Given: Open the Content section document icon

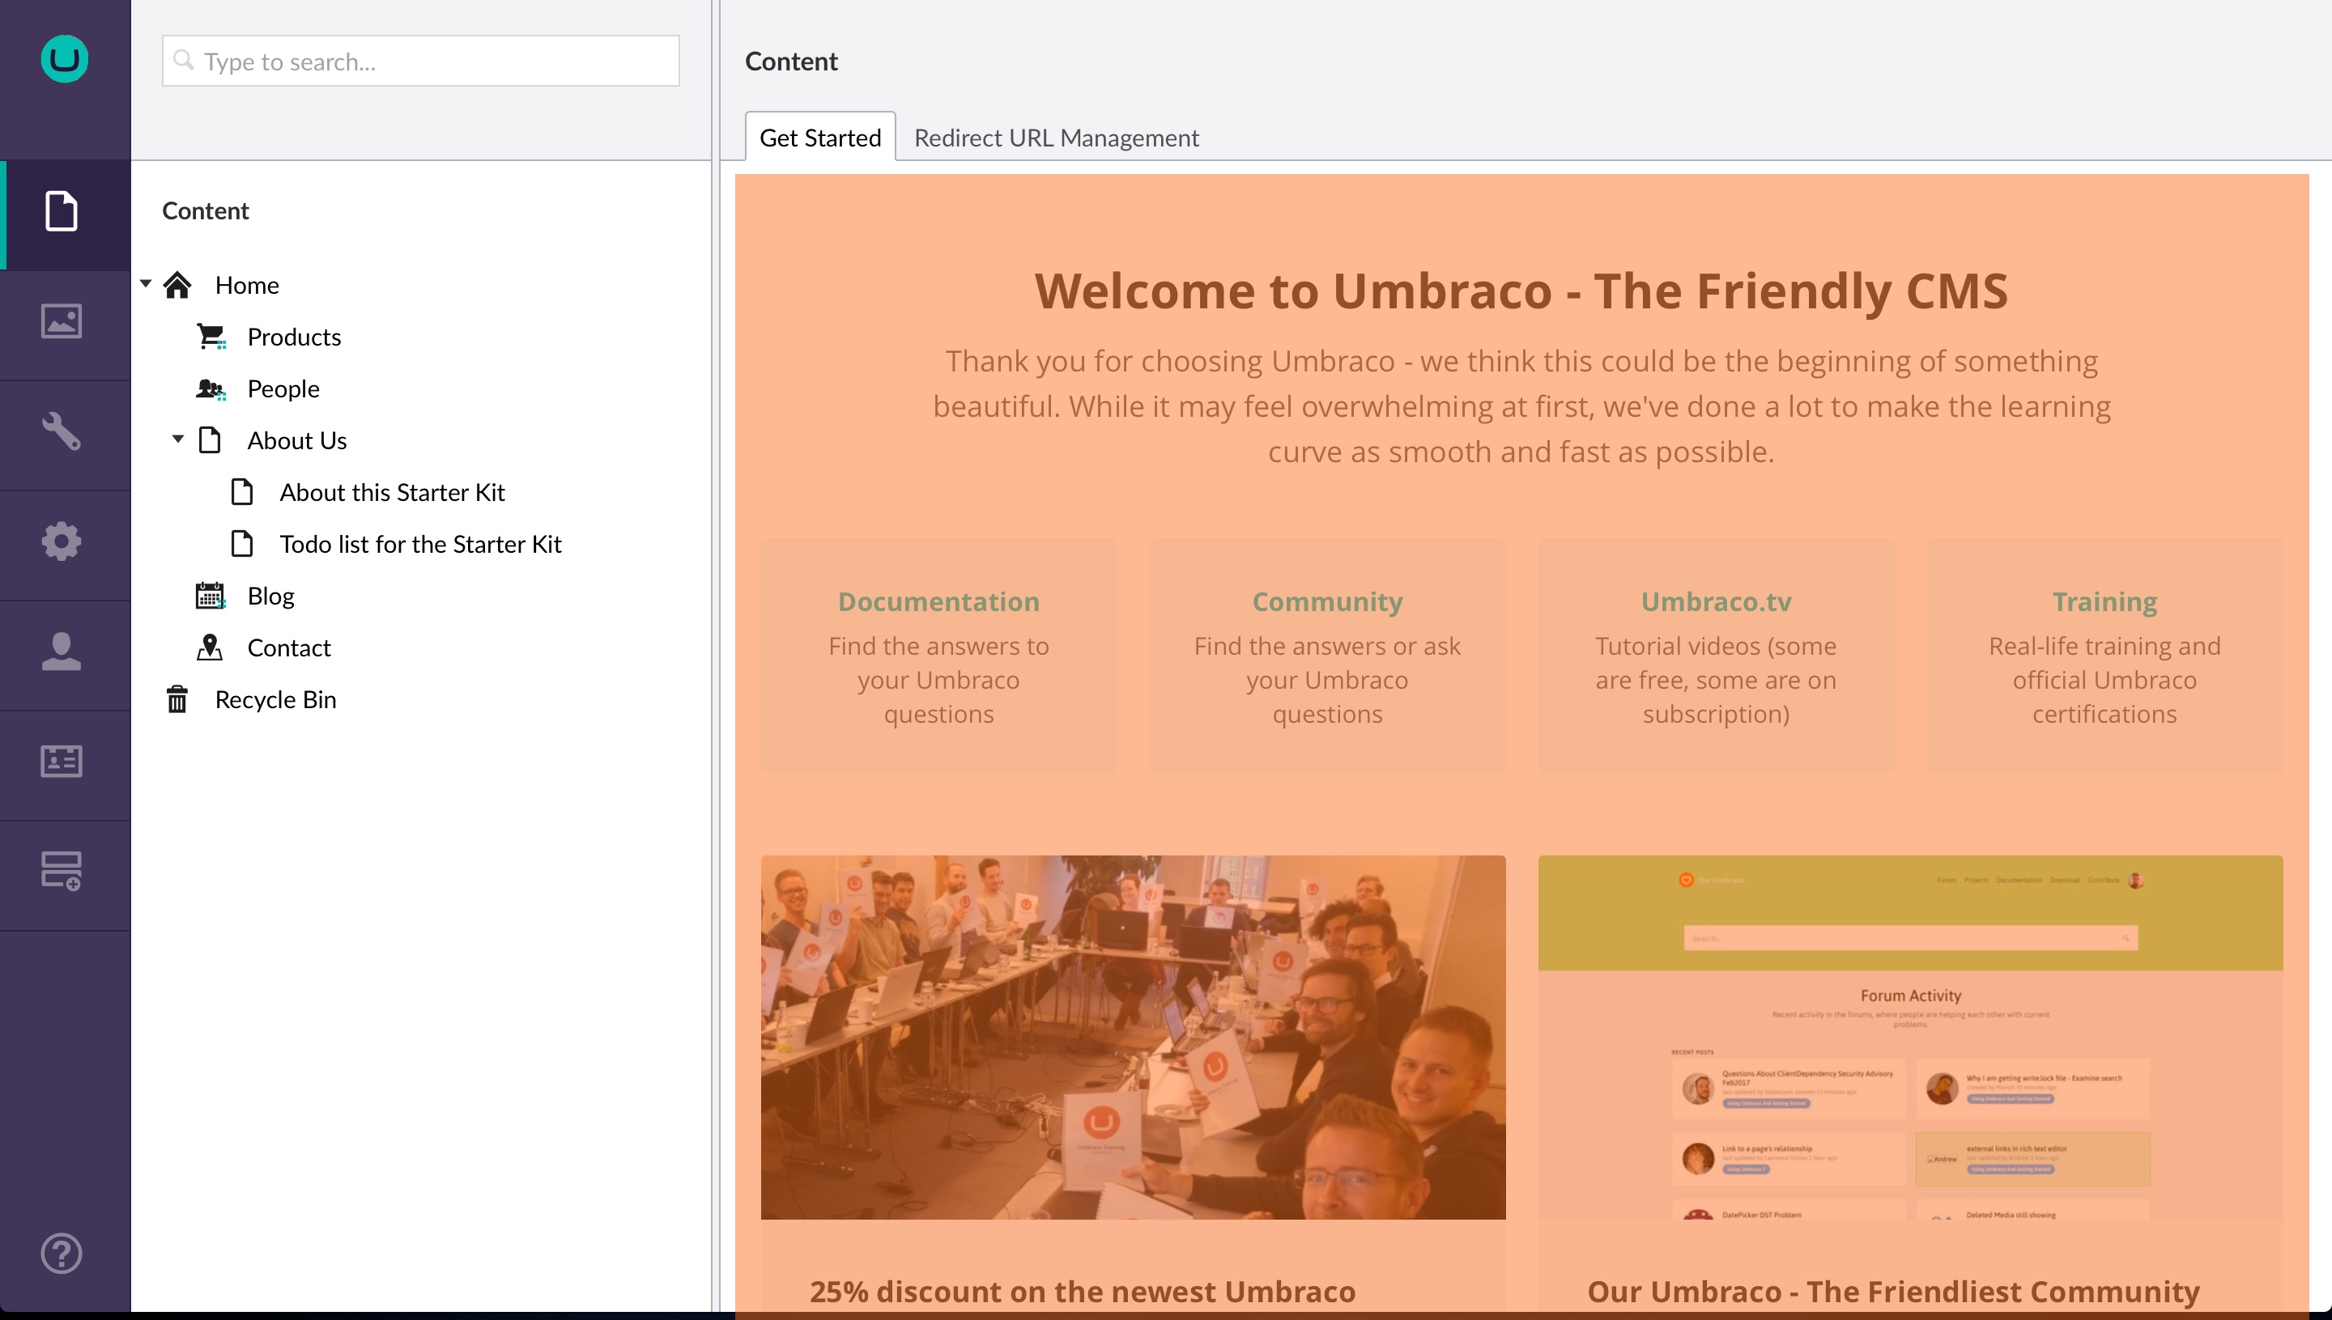Looking at the screenshot, I should (62, 211).
